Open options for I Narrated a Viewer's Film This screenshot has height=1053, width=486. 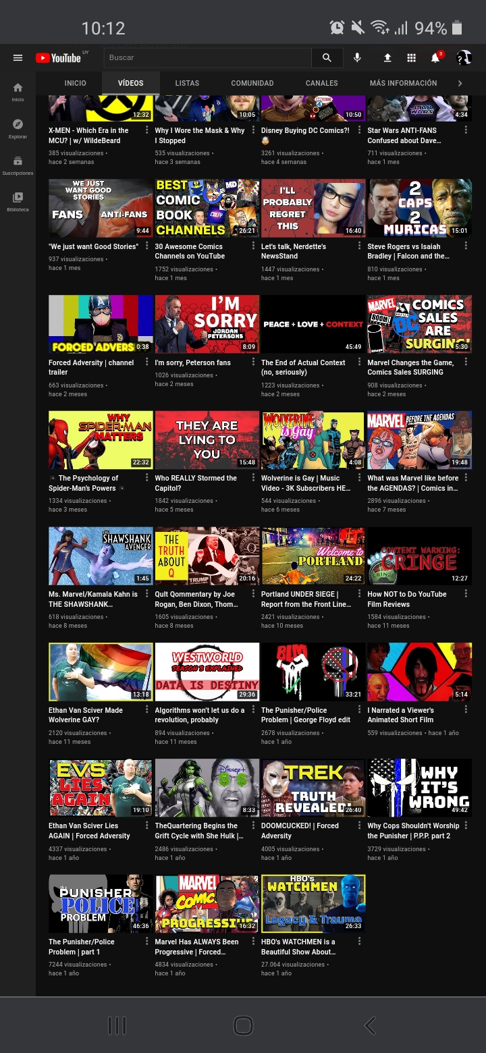(x=466, y=710)
